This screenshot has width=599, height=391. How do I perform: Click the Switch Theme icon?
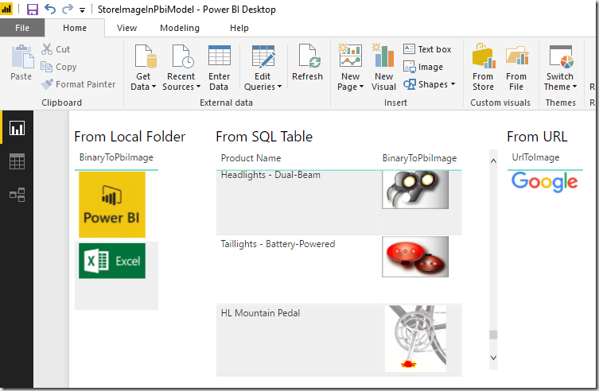[561, 56]
